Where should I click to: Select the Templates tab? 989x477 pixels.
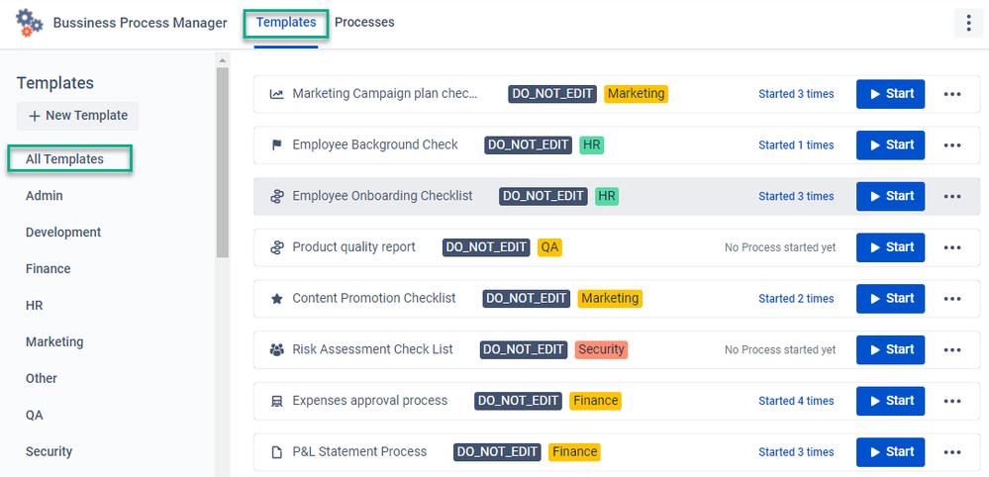pyautogui.click(x=286, y=22)
